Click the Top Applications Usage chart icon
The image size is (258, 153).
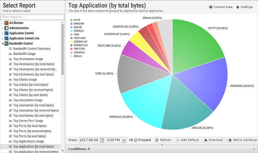click(x=10, y=141)
